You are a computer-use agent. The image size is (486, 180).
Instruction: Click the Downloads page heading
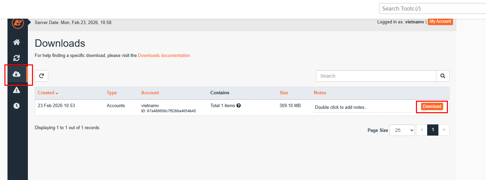tap(60, 43)
